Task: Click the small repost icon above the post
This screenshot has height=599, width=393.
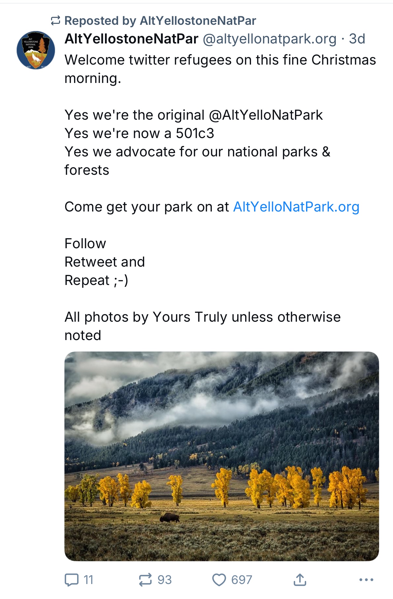Action: [55, 21]
